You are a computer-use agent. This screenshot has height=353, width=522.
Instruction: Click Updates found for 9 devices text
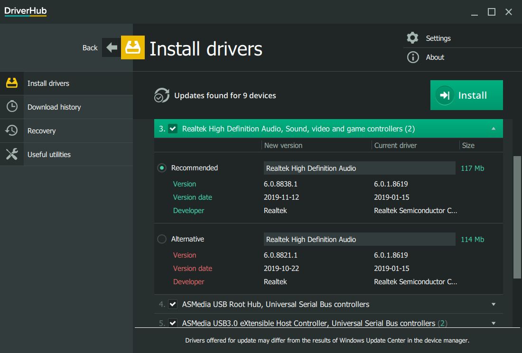coord(225,95)
